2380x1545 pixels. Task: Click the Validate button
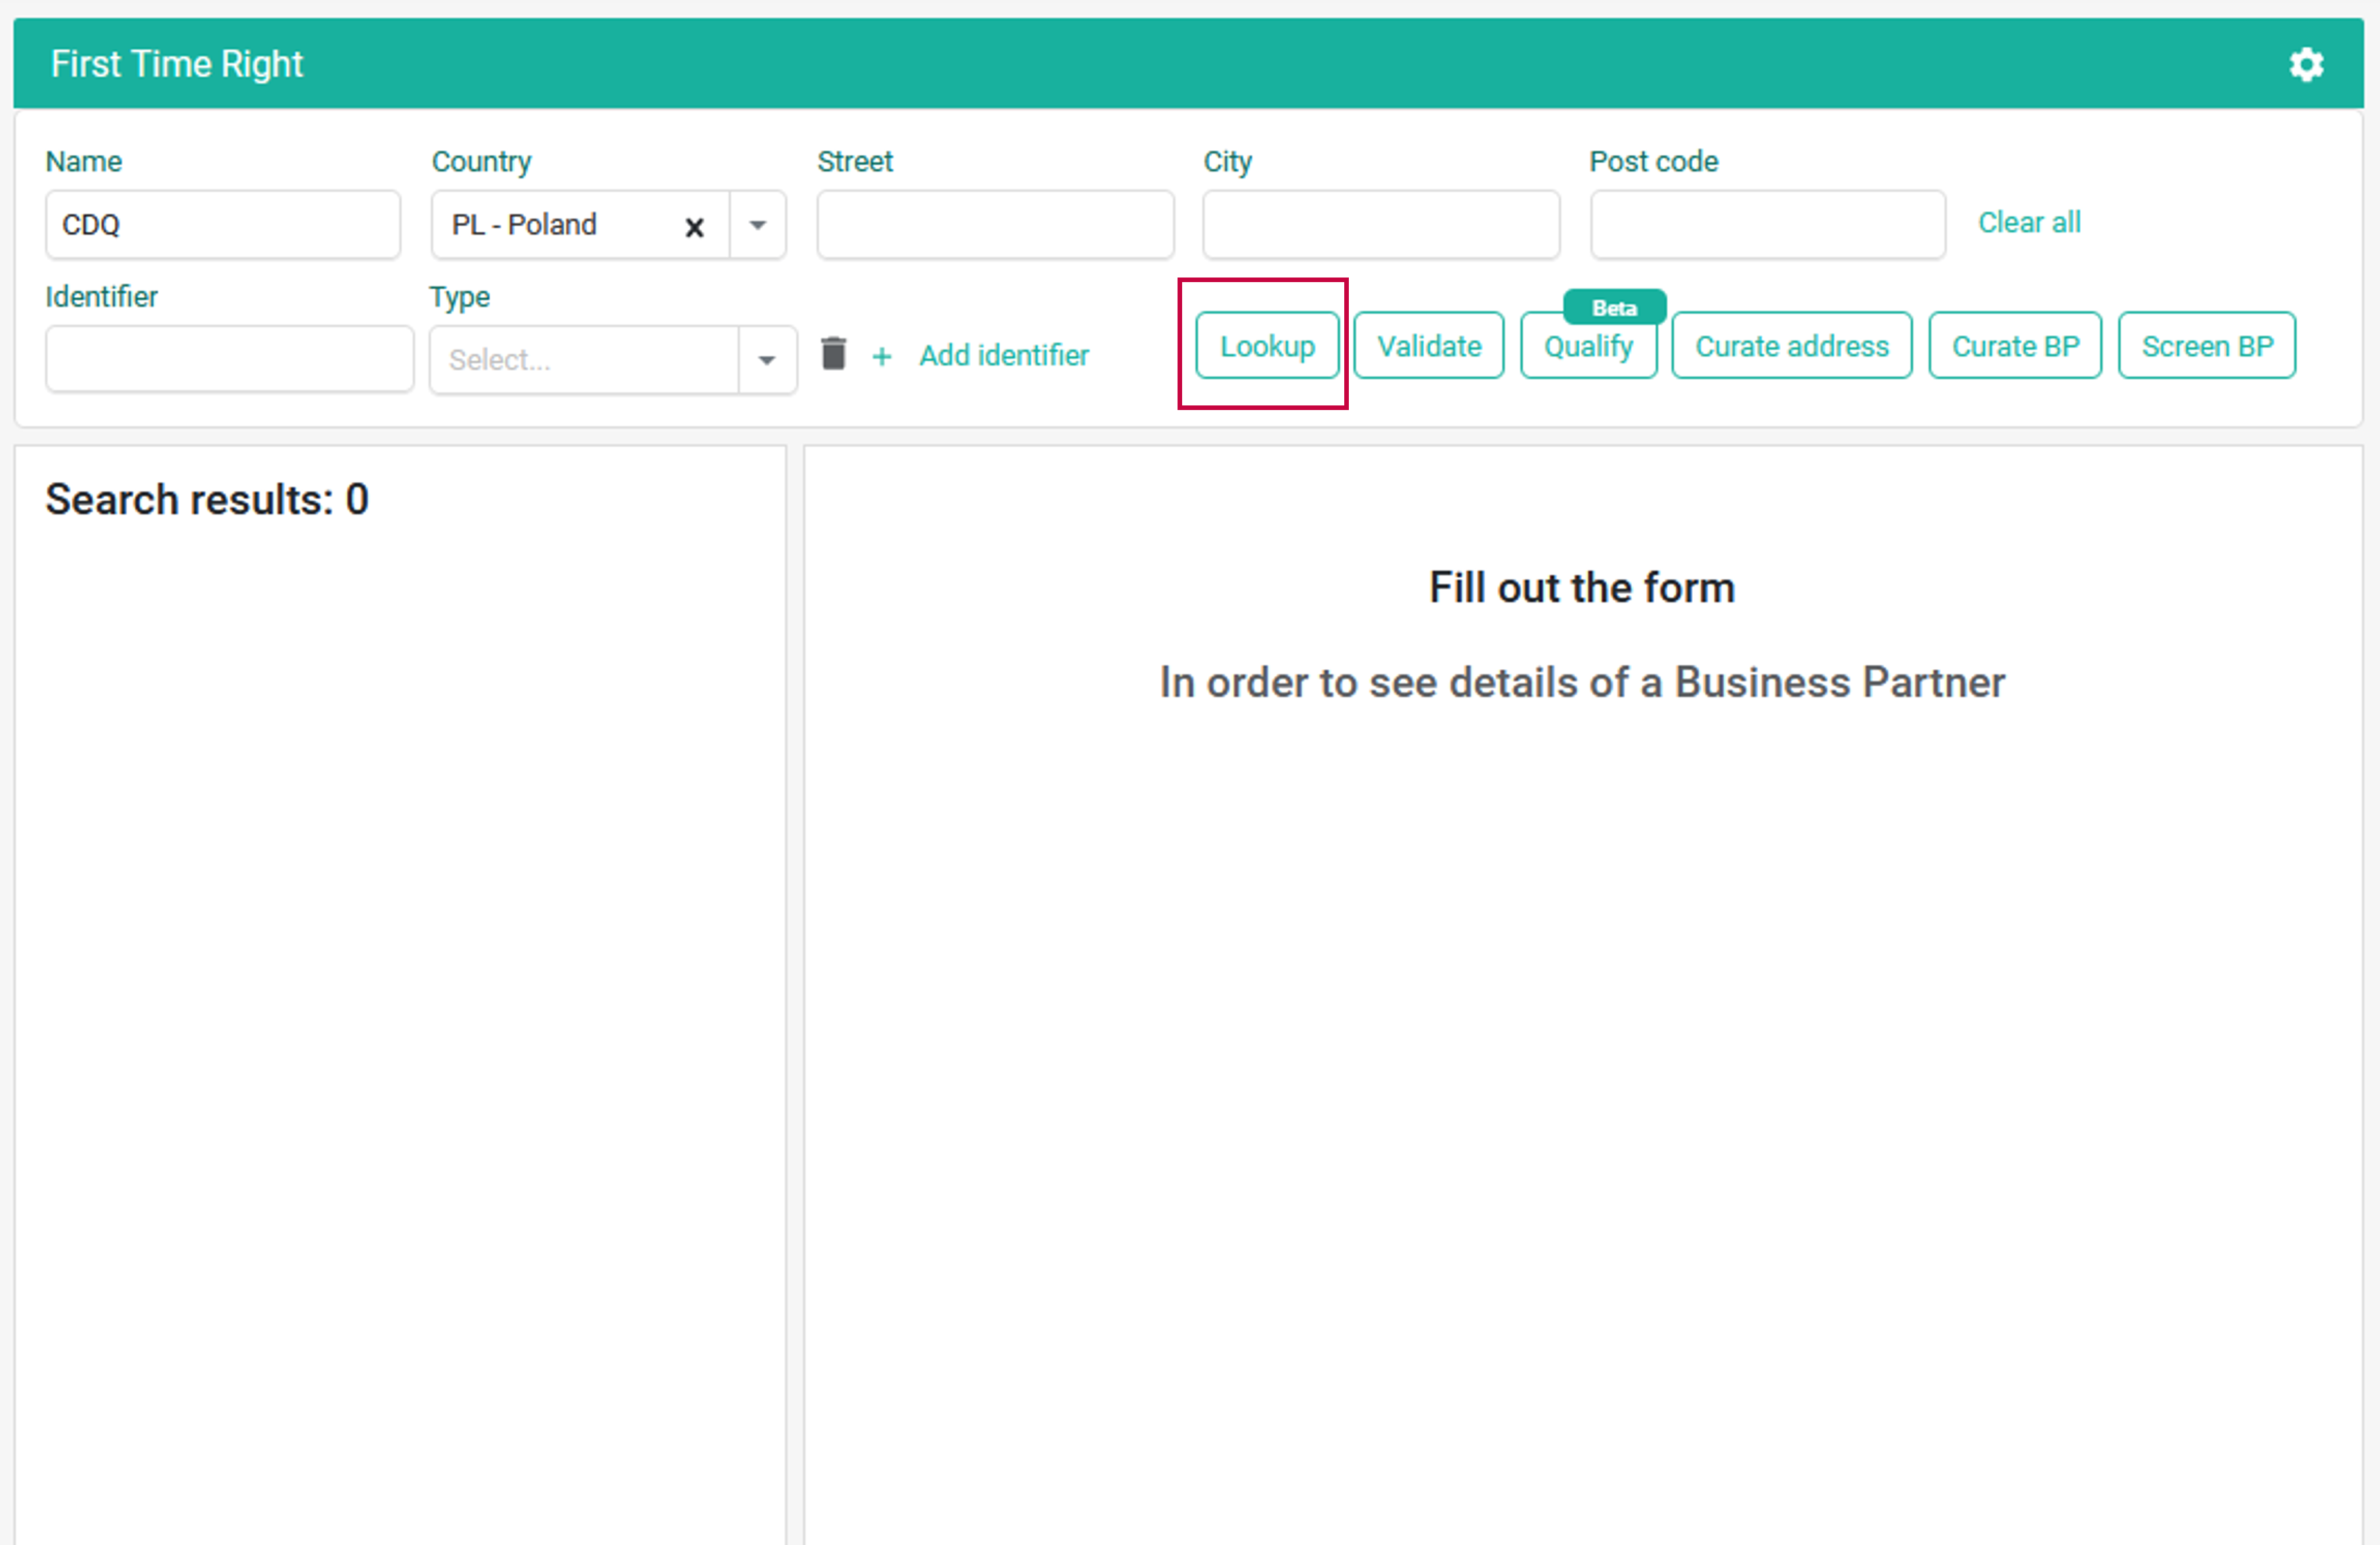[1429, 346]
